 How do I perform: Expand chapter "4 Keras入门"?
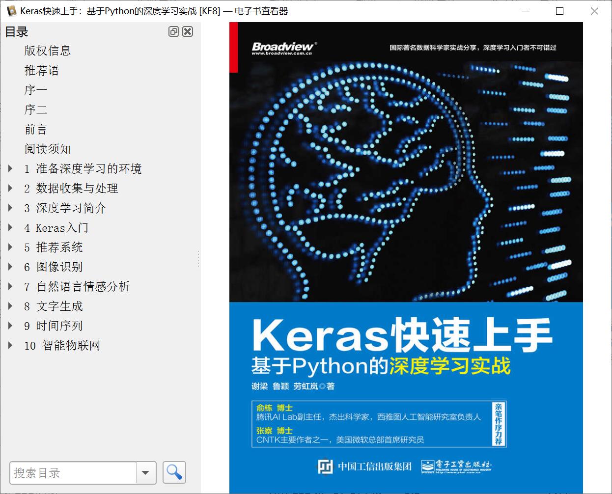coord(11,227)
